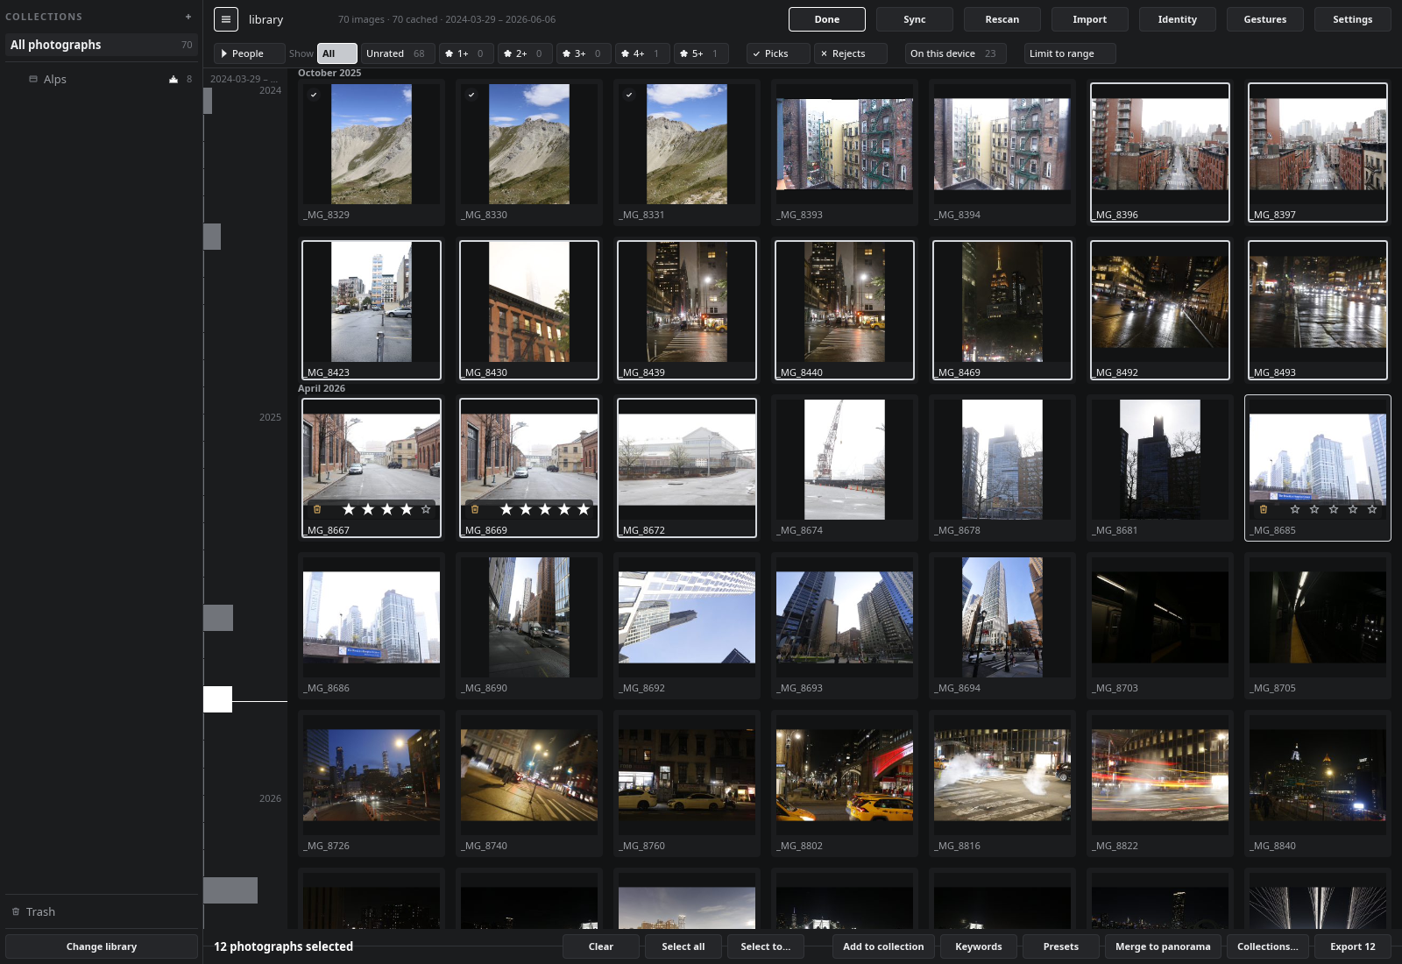Toggle the On this device filter
The image size is (1402, 964).
pyautogui.click(x=955, y=53)
